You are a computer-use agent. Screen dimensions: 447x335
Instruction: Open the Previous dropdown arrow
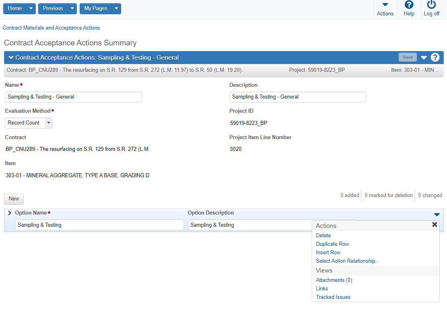coord(72,9)
